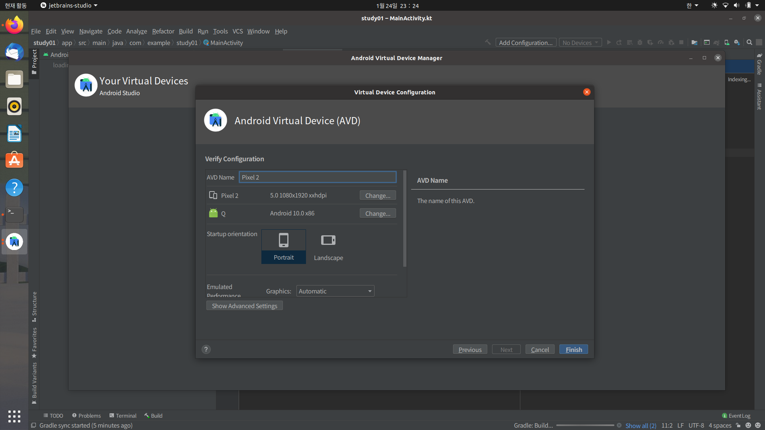This screenshot has width=765, height=430.
Task: Open Firefox from the dock
Action: coord(14,25)
